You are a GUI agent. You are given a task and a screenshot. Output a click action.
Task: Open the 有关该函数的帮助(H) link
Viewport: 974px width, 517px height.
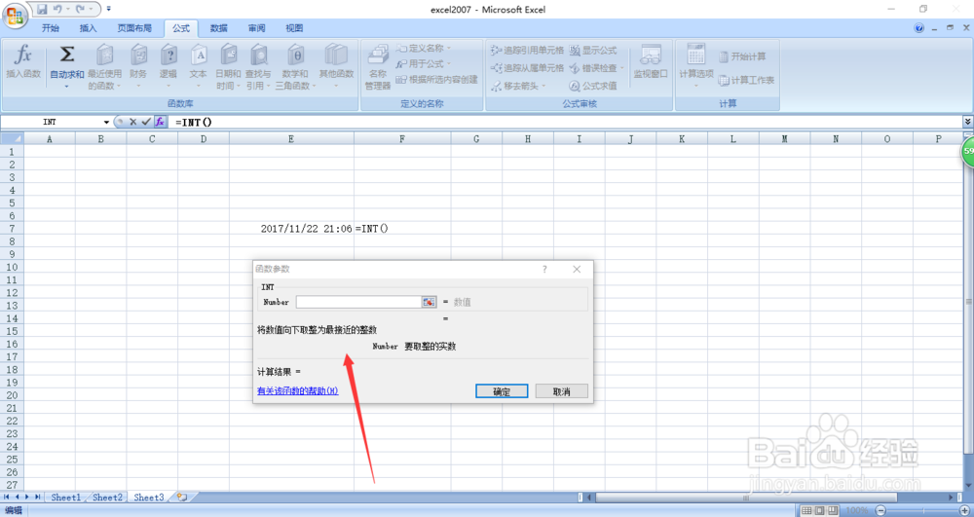(x=297, y=391)
